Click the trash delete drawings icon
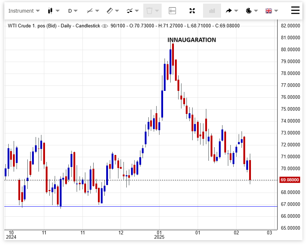The width and height of the screenshot is (306, 247). (x=149, y=11)
